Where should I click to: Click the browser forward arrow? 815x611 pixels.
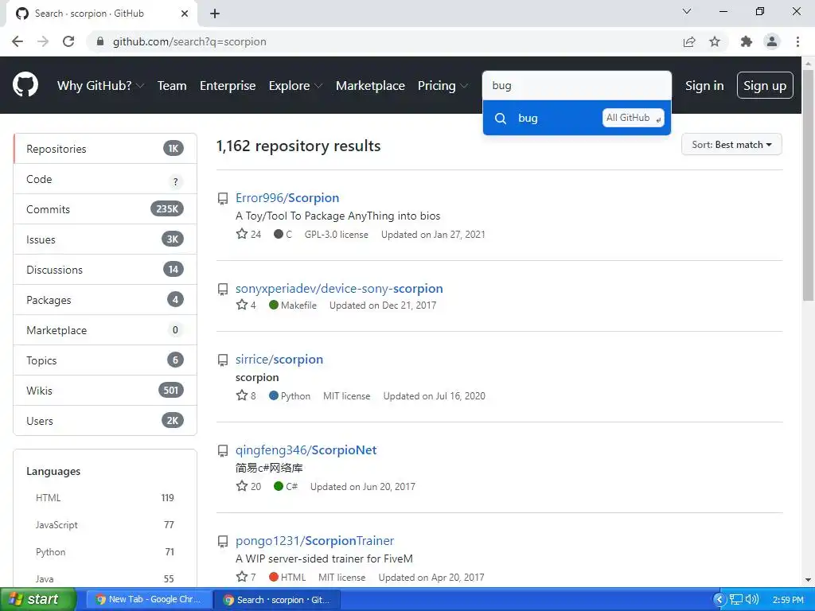point(43,41)
